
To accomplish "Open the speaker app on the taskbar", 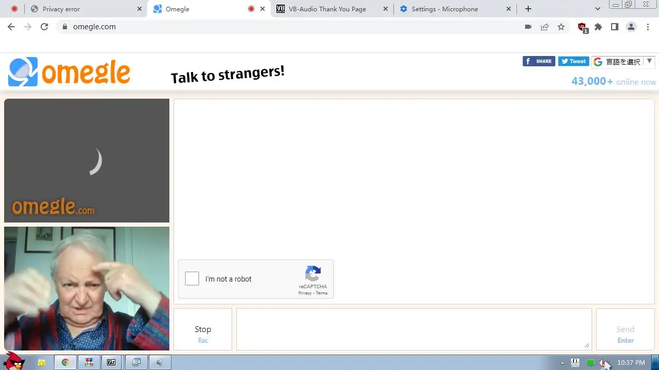I will (x=159, y=363).
